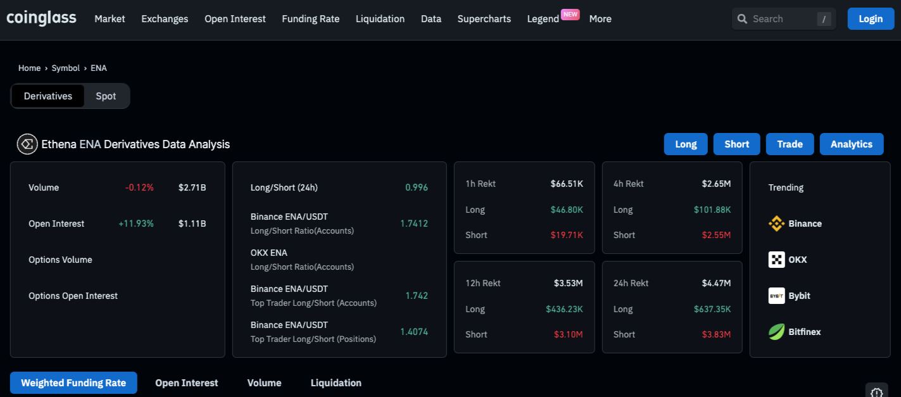Open the Open Interest nav menu
This screenshot has height=397, width=901.
click(235, 19)
